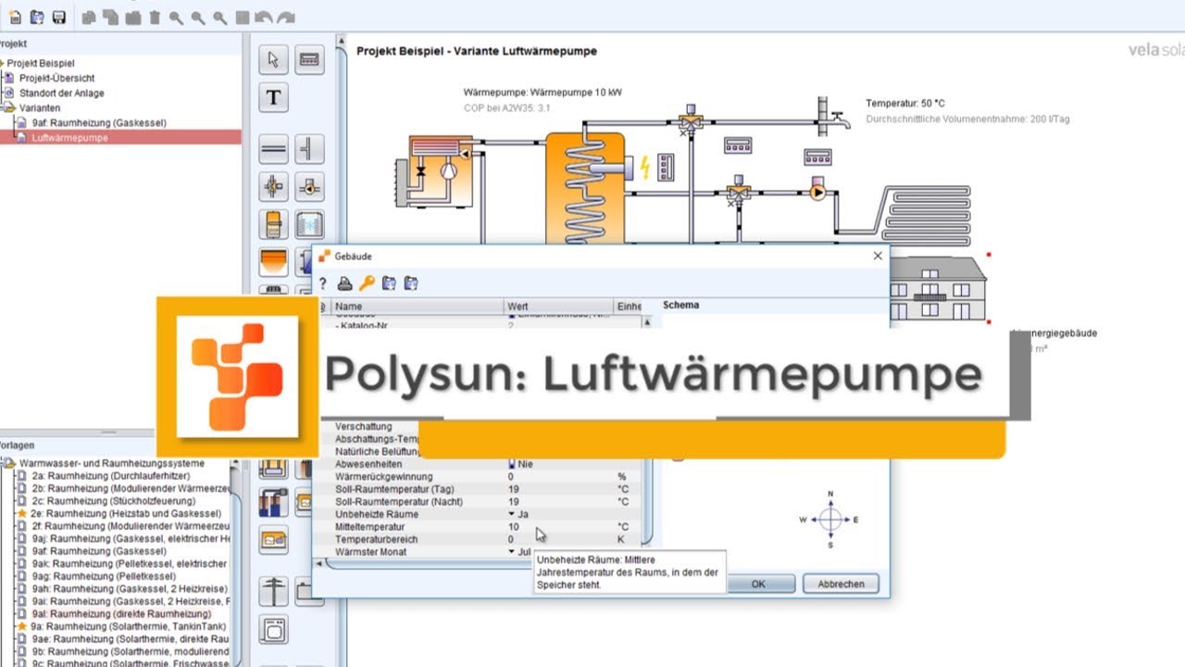
Task: Close the Gebäude dialog window
Action: point(878,256)
